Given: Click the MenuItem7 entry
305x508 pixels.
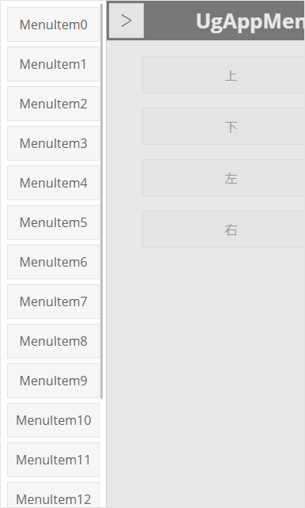Looking at the screenshot, I should 54,301.
